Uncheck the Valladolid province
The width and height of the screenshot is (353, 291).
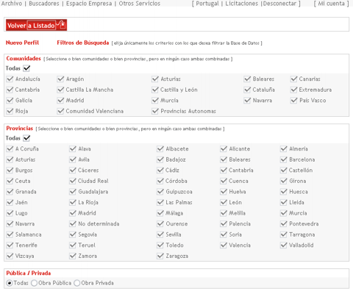[284, 245]
